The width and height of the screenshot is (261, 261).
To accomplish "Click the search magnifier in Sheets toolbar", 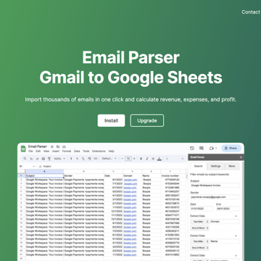I will [25, 159].
